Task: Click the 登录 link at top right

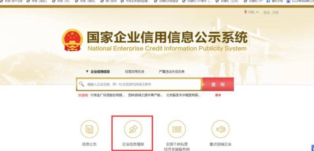Action: (266, 12)
